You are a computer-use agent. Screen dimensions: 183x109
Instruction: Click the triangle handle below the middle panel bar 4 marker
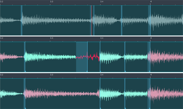(x=149, y=71)
